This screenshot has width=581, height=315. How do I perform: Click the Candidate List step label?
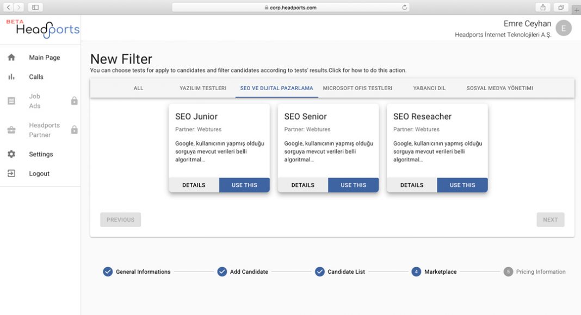pos(346,272)
